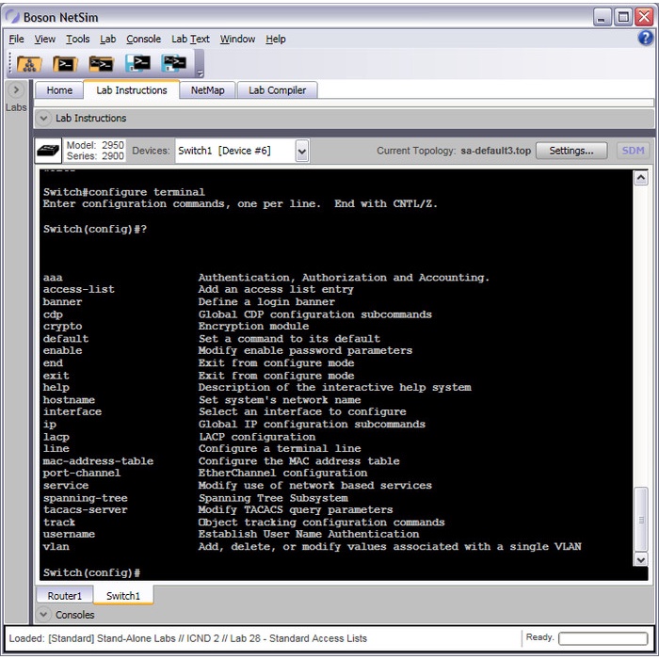Click the save single device config disk icon
Screen dimensions: 659x659
(x=138, y=64)
